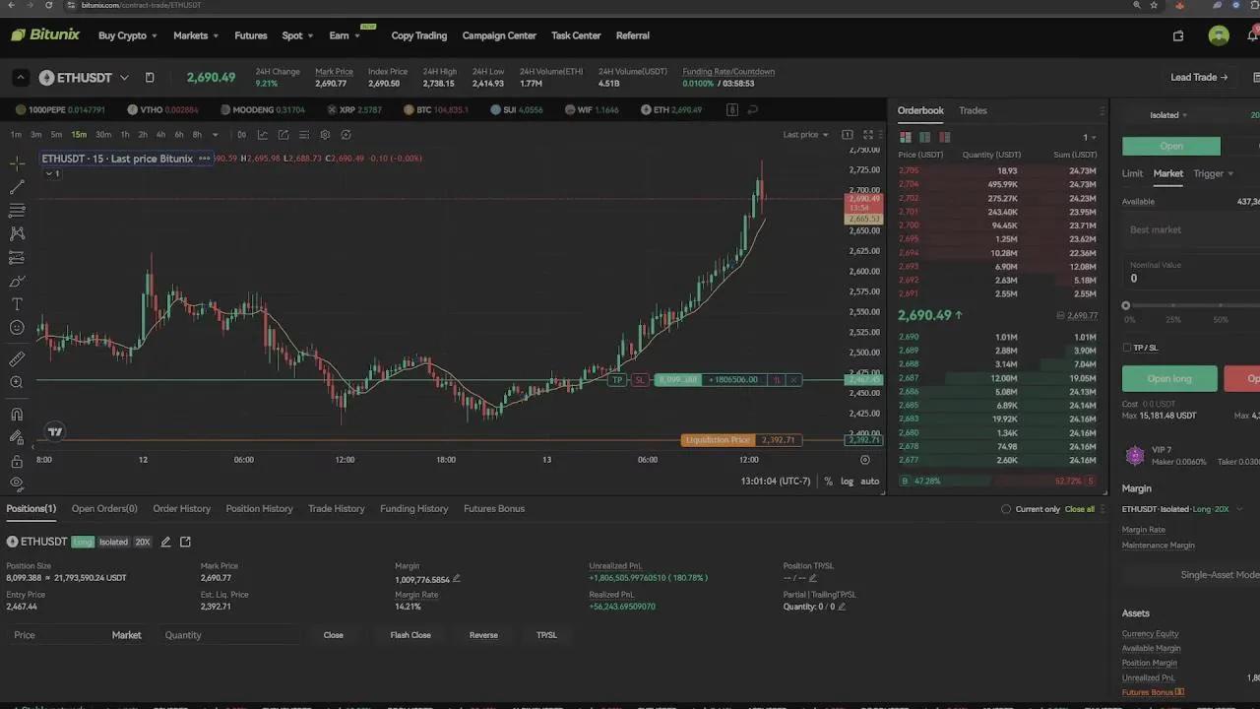Screen dimensions: 1260x709
Task: Toggle percent scale on chart
Action: tap(828, 482)
